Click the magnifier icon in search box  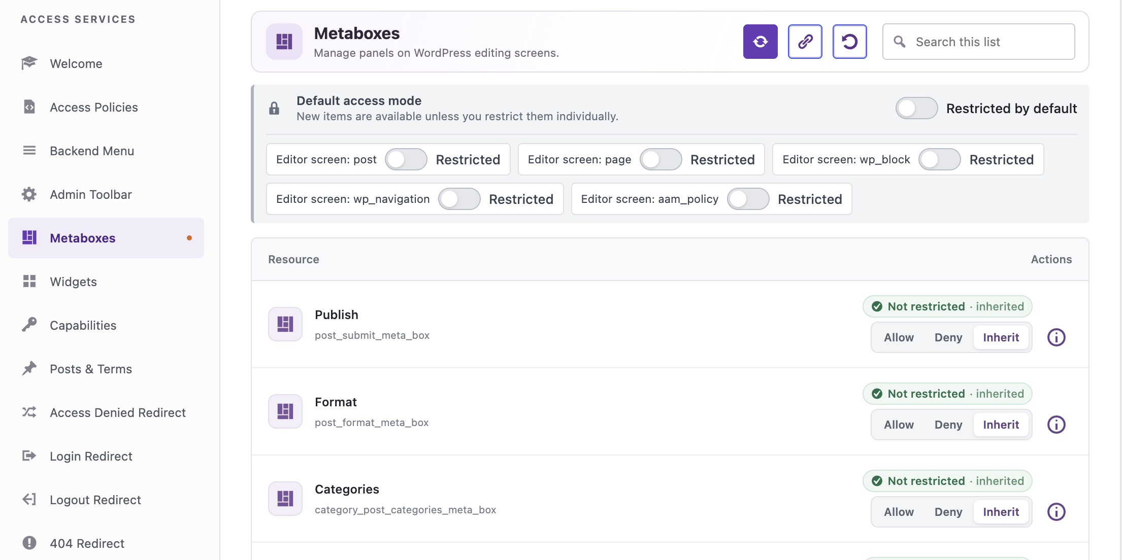[x=899, y=42]
